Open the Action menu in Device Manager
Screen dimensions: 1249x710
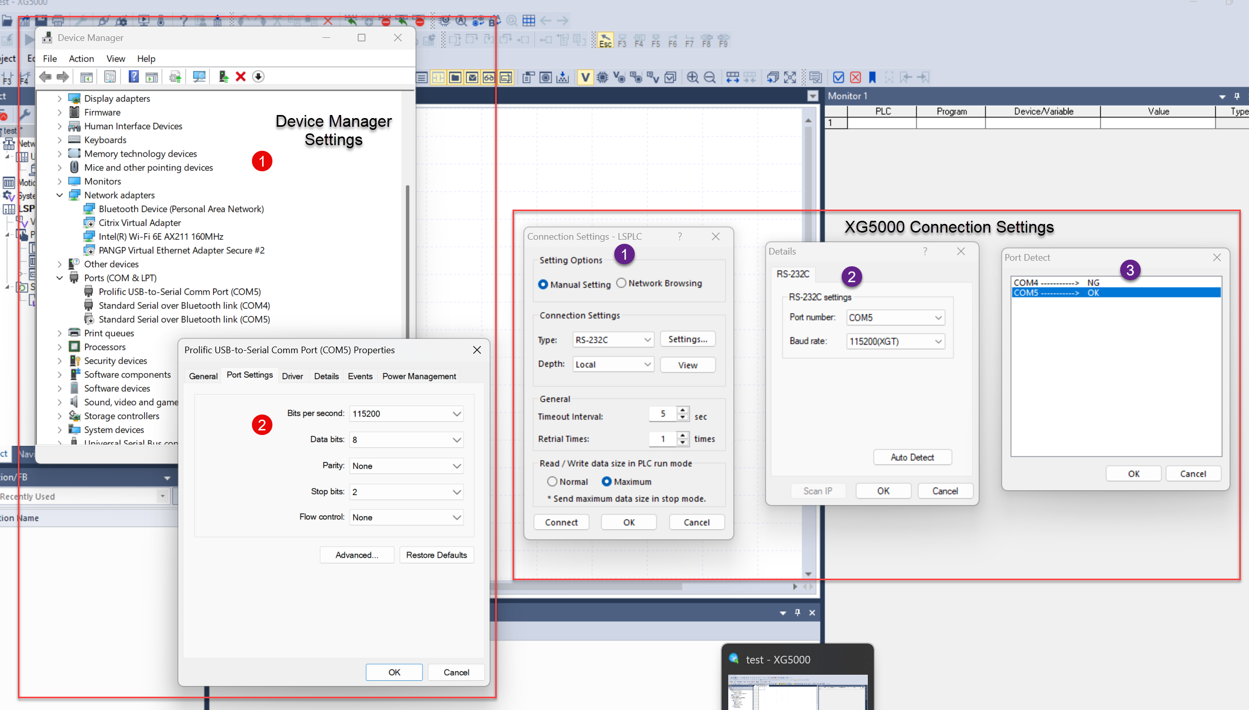coord(81,59)
